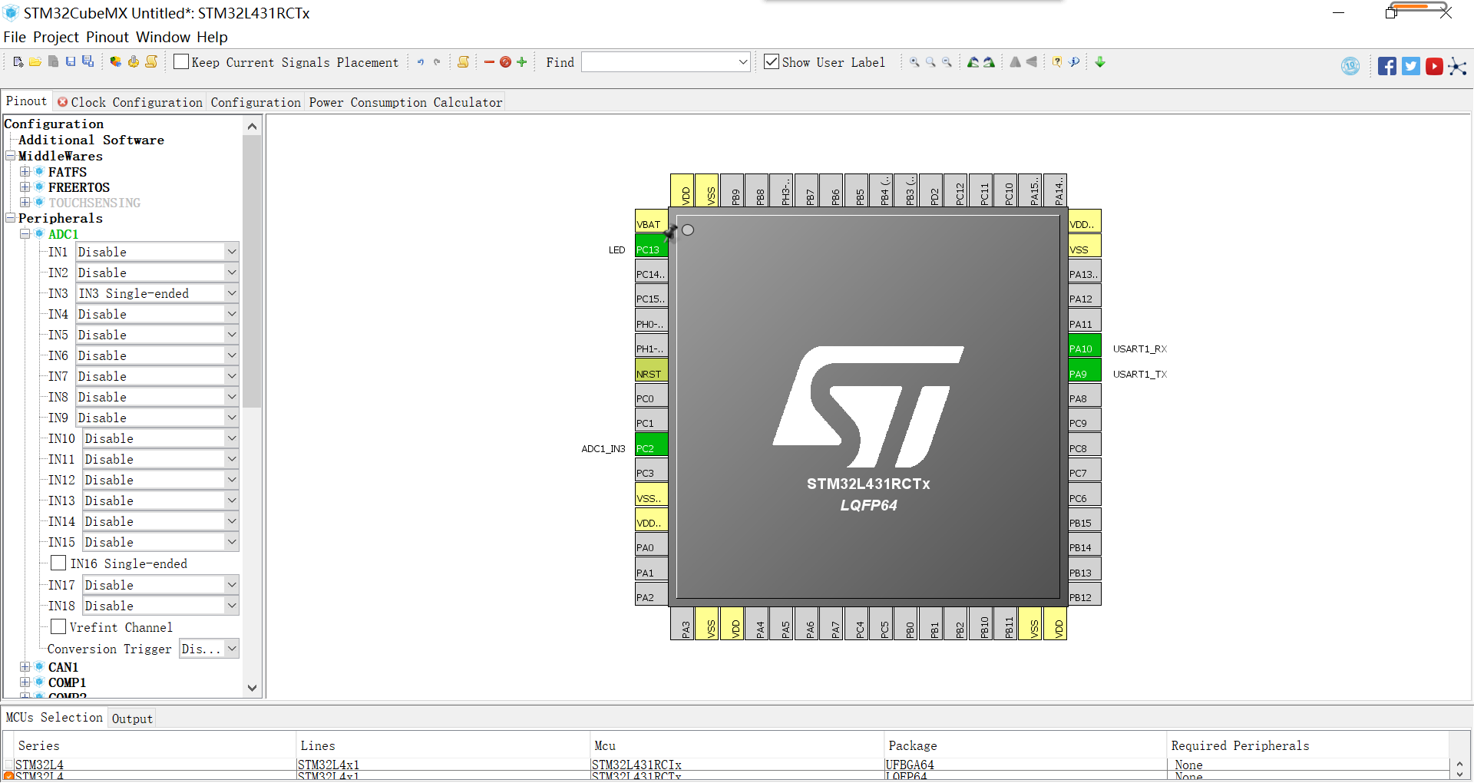Click the Generate Code gear icon
This screenshot has width=1474, height=783.
click(134, 62)
